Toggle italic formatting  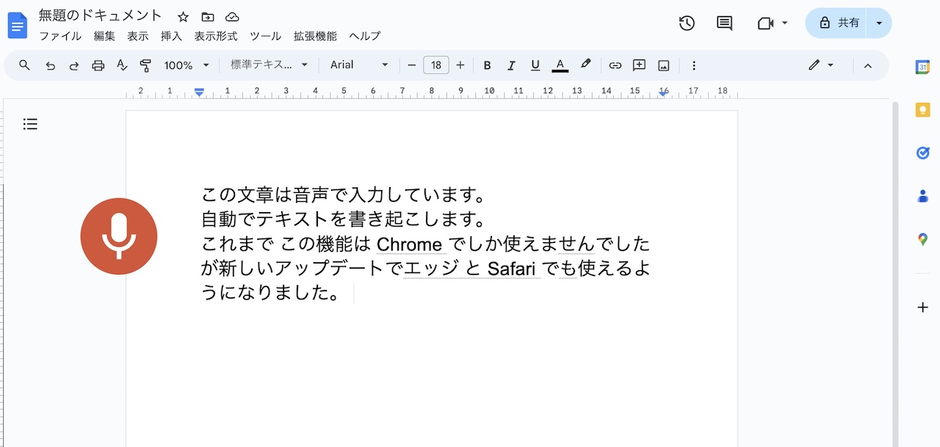tap(511, 65)
